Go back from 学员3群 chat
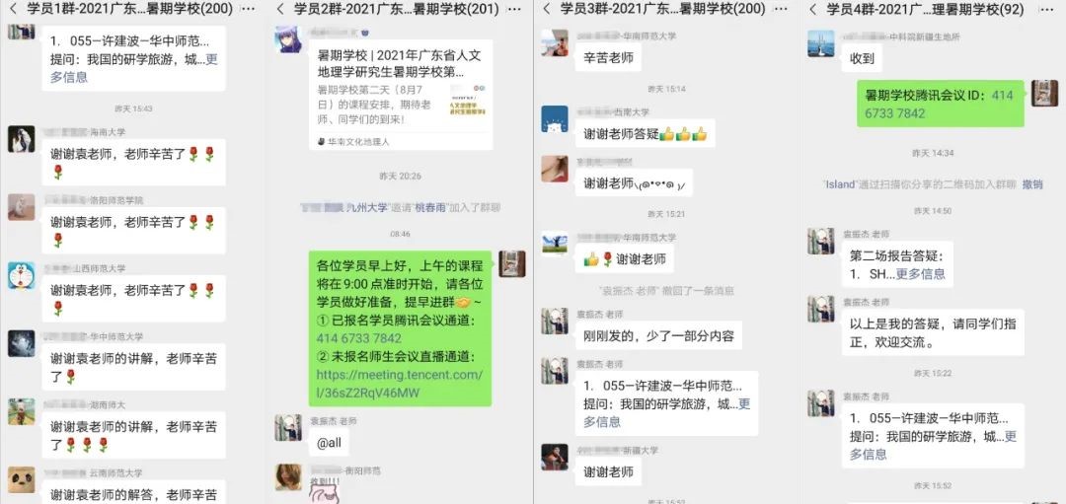 [x=547, y=9]
